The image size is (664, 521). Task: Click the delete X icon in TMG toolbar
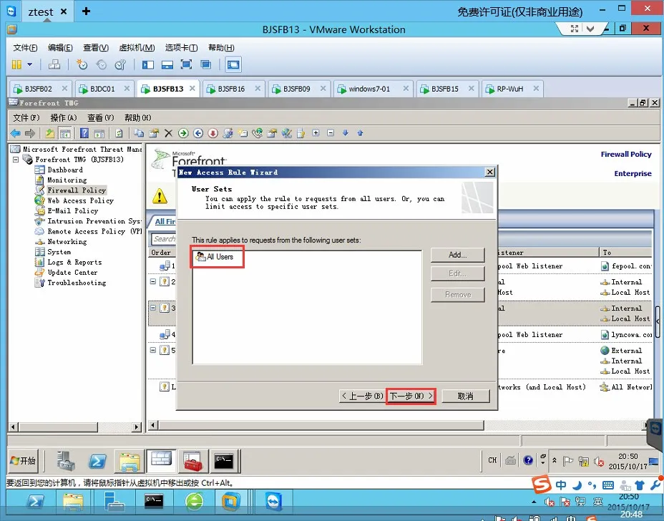169,133
